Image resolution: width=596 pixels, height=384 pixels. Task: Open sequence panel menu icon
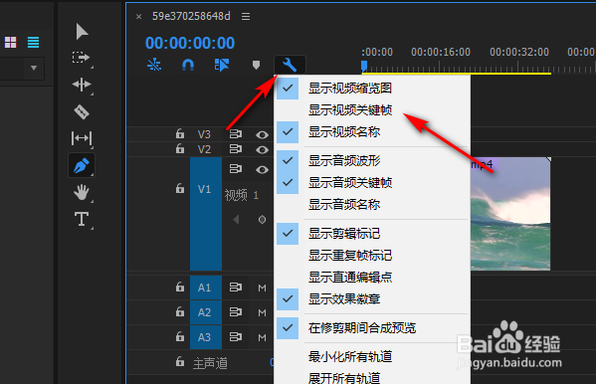point(246,16)
